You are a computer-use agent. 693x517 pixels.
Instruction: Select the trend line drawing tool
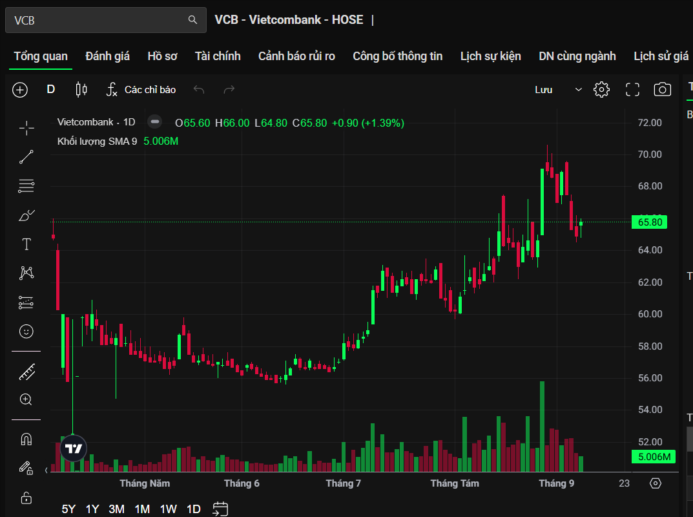click(x=26, y=157)
